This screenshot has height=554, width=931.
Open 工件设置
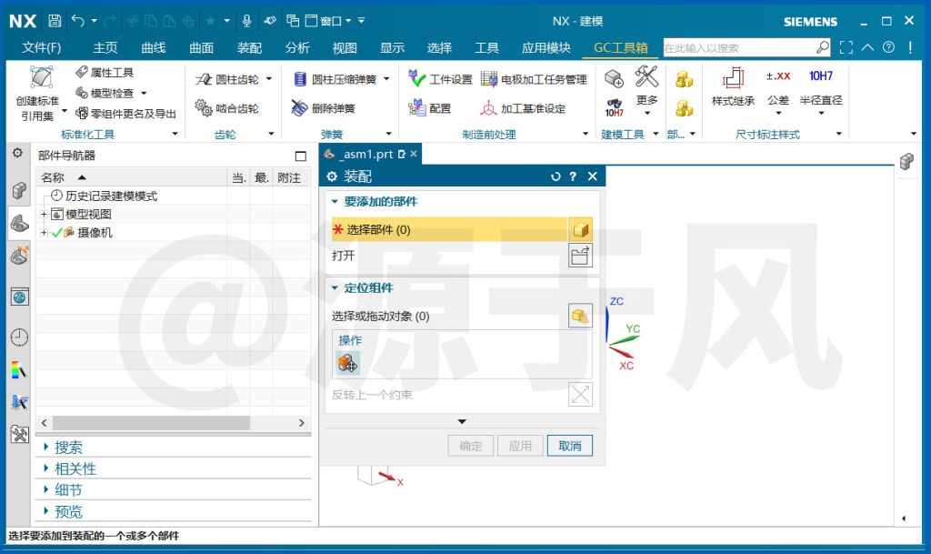[441, 79]
